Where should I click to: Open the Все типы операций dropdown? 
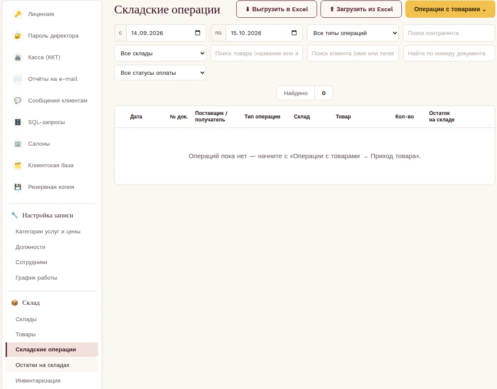[353, 33]
